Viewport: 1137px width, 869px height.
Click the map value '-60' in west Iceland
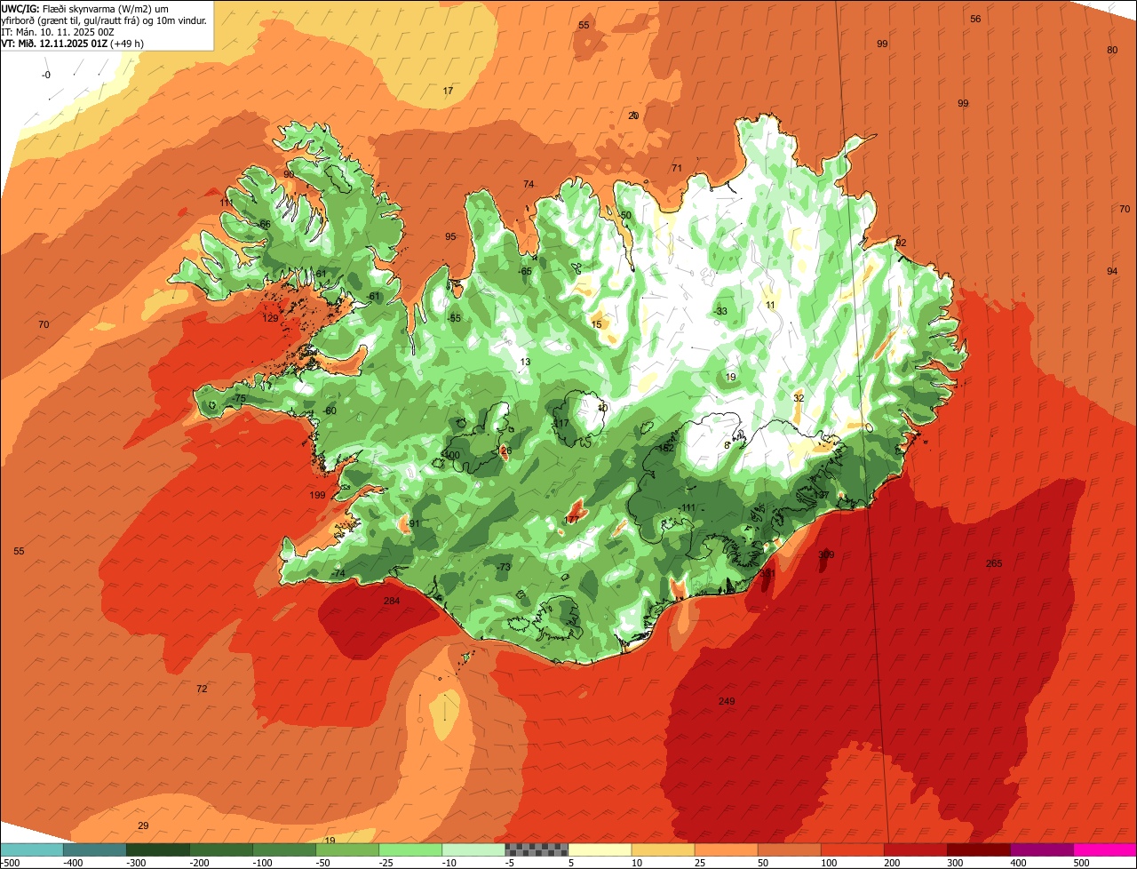[330, 411]
